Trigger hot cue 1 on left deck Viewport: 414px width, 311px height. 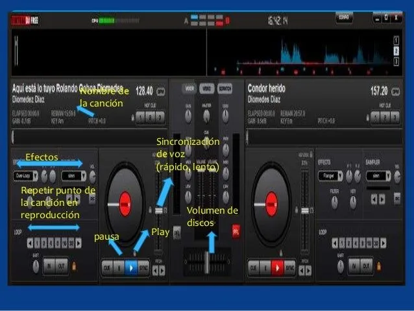pos(141,118)
